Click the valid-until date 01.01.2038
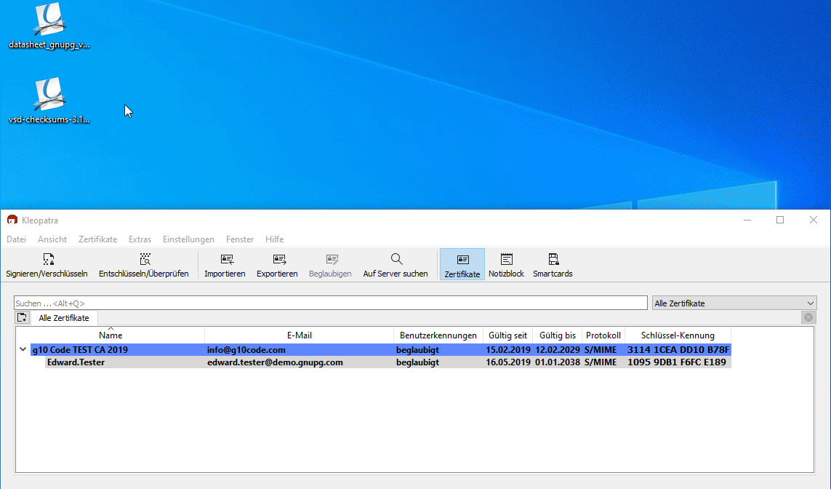Viewport: 831px width, 489px height. pos(558,362)
